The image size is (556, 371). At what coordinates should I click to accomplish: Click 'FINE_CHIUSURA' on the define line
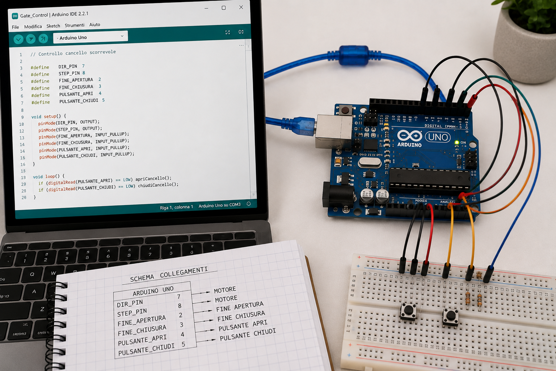(x=76, y=87)
